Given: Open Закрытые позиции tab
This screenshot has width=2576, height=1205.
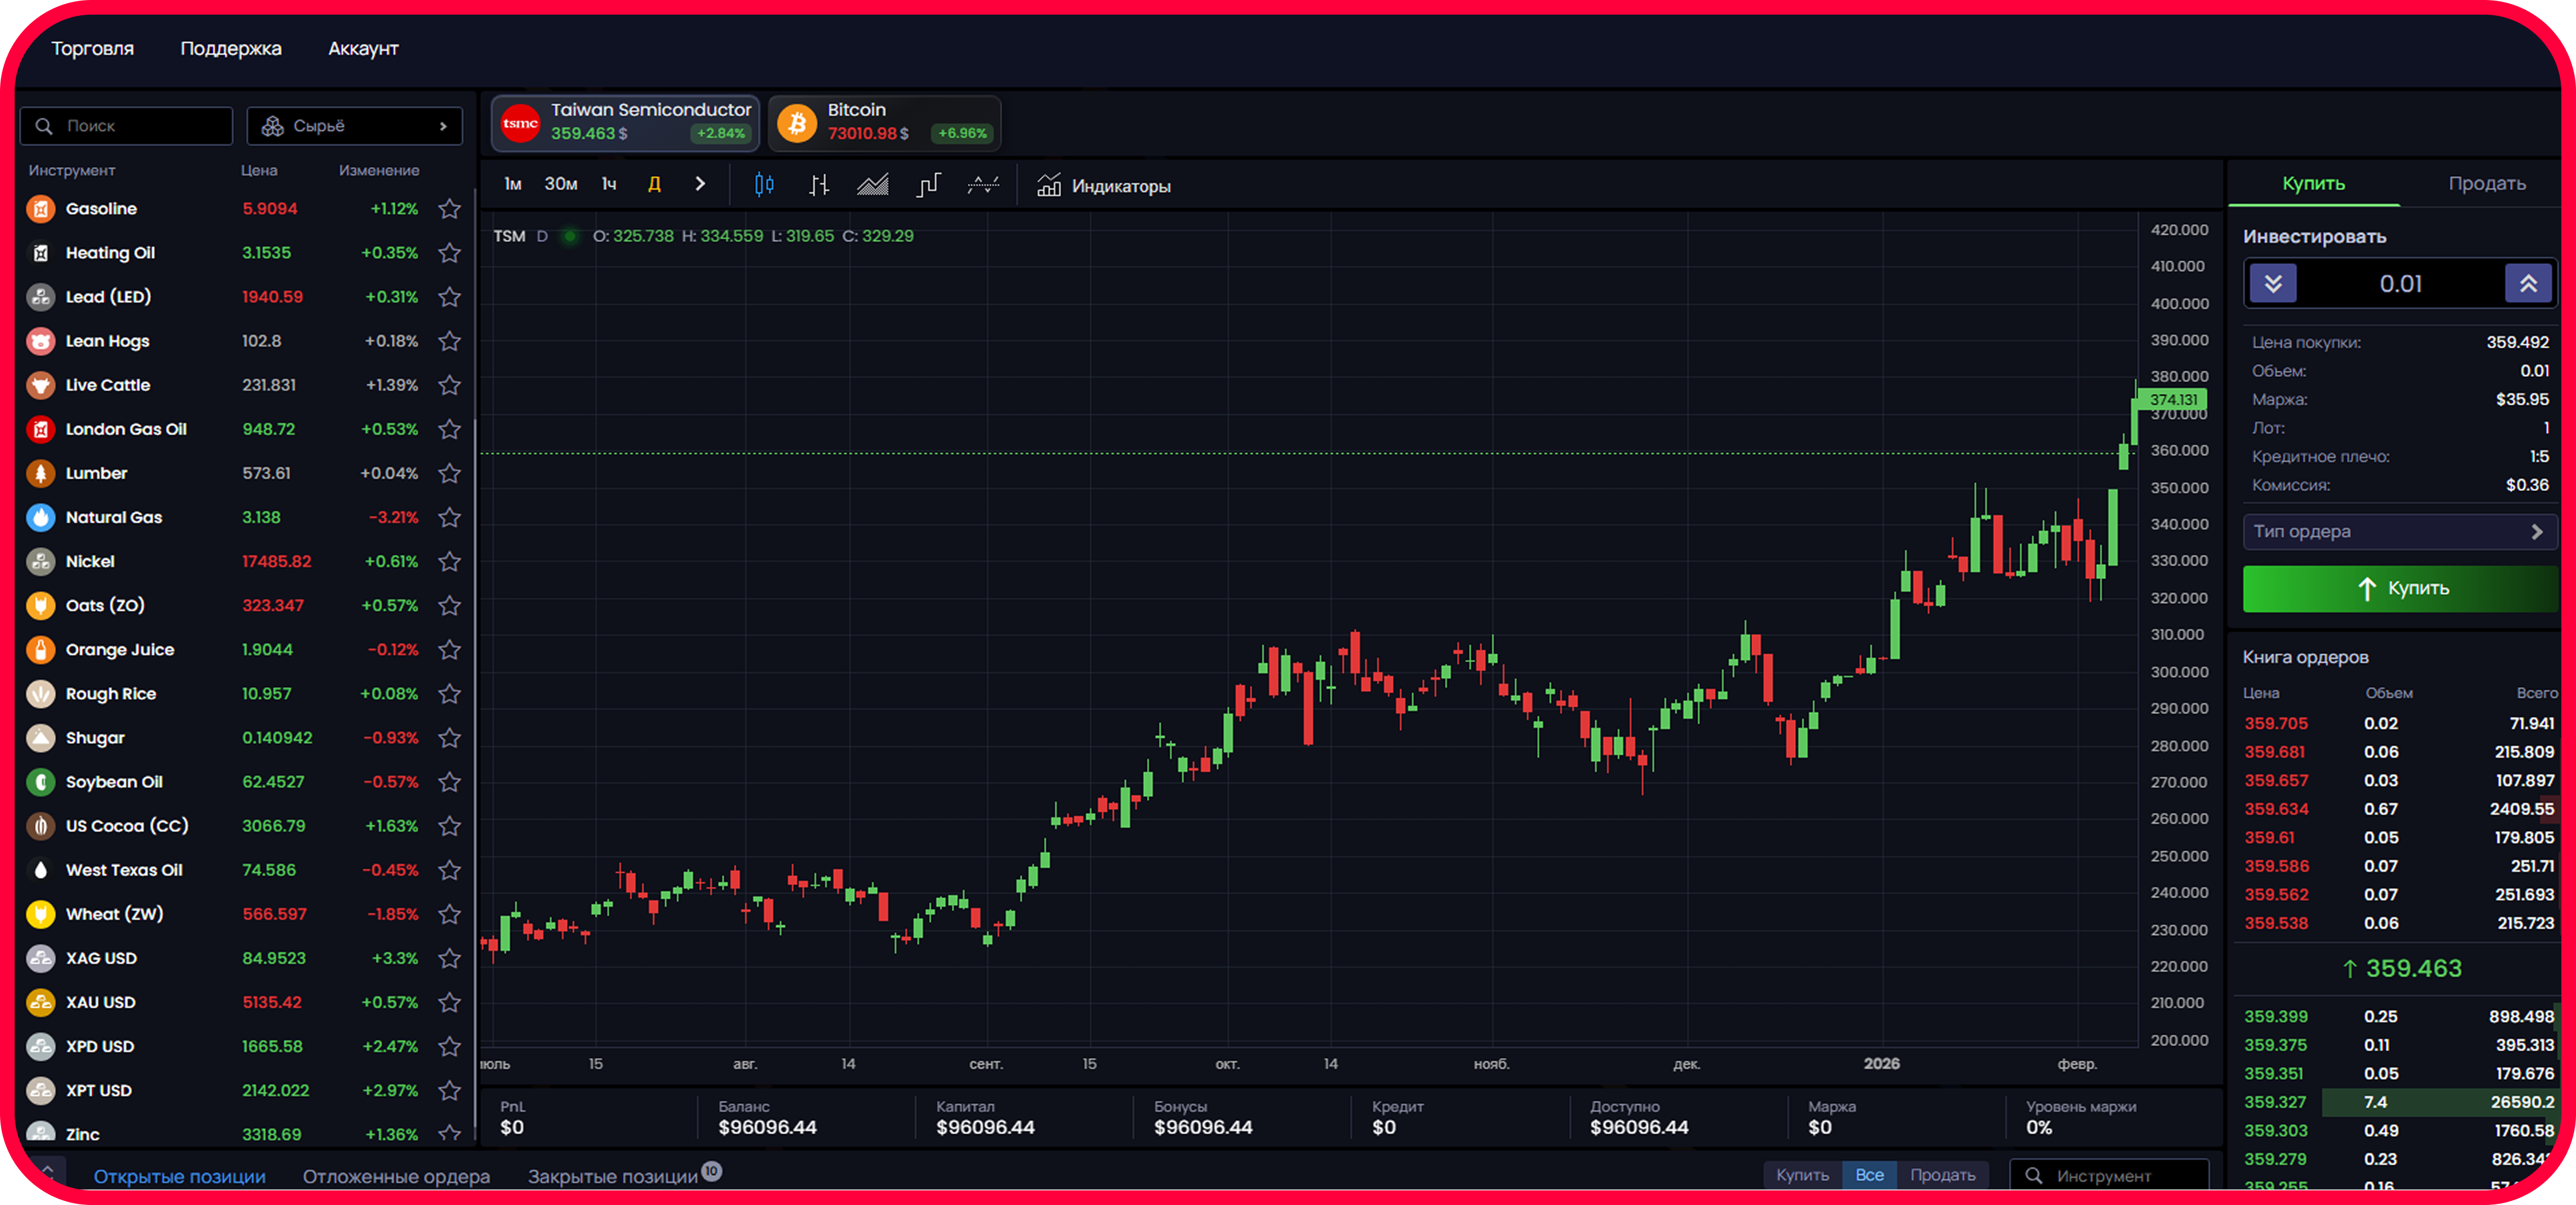Looking at the screenshot, I should (x=612, y=1176).
